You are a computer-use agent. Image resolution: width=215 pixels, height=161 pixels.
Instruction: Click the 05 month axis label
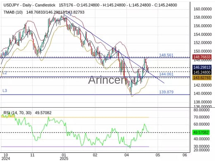click(x=158, y=155)
